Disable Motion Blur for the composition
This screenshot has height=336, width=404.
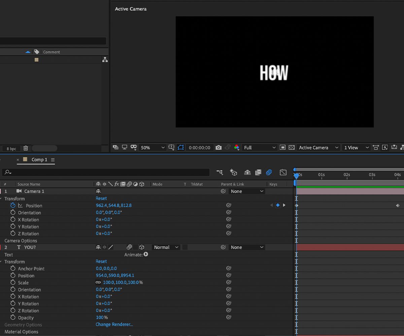(269, 172)
